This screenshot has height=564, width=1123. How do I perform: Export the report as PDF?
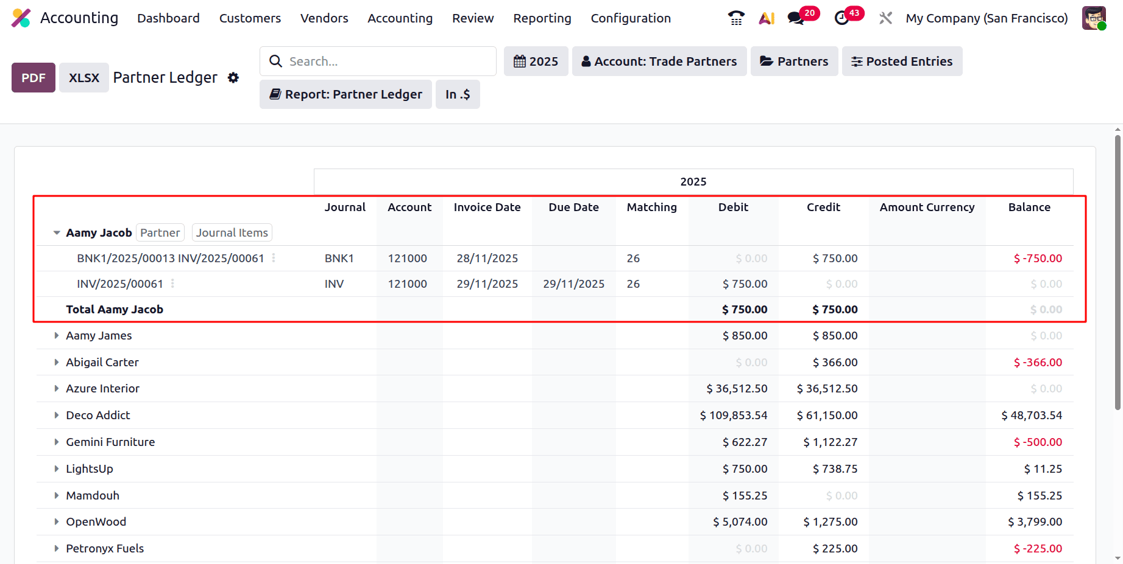[x=34, y=78]
